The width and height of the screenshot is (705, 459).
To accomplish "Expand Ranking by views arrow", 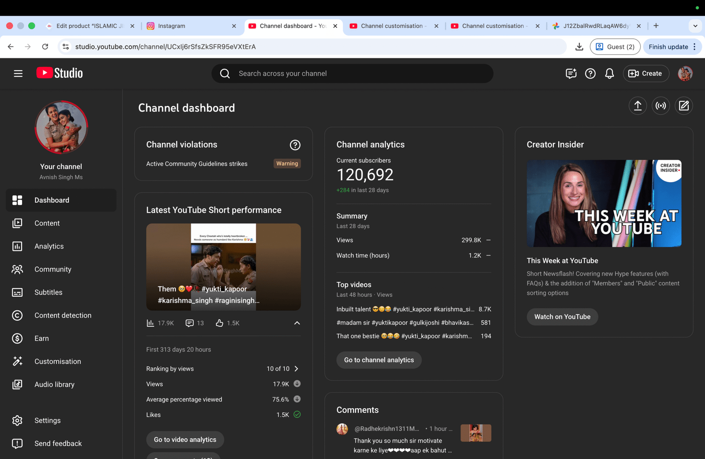I will pyautogui.click(x=296, y=369).
